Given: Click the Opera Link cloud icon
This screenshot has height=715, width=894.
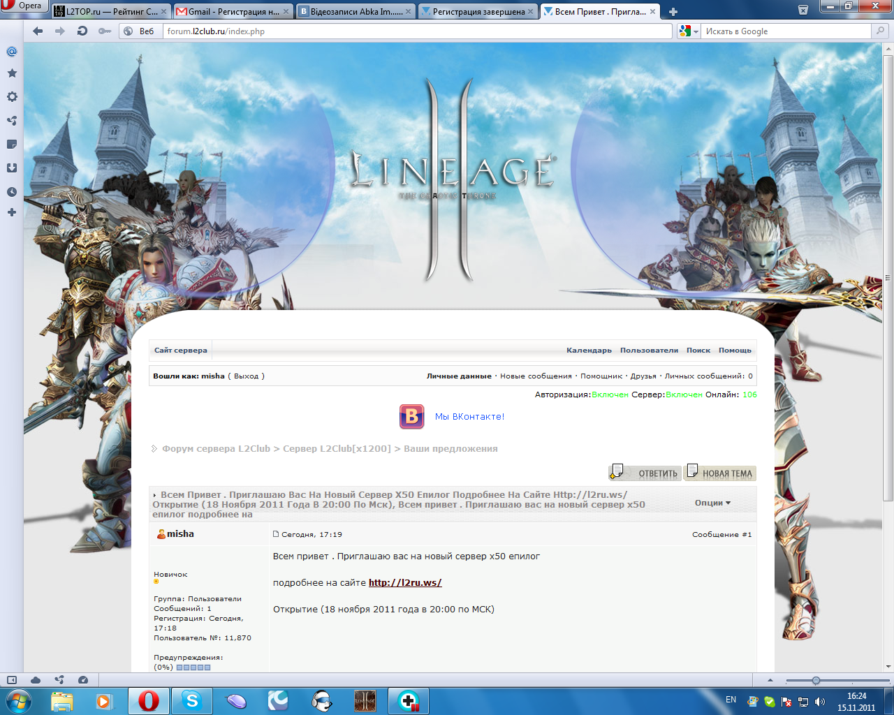Looking at the screenshot, I should point(36,679).
